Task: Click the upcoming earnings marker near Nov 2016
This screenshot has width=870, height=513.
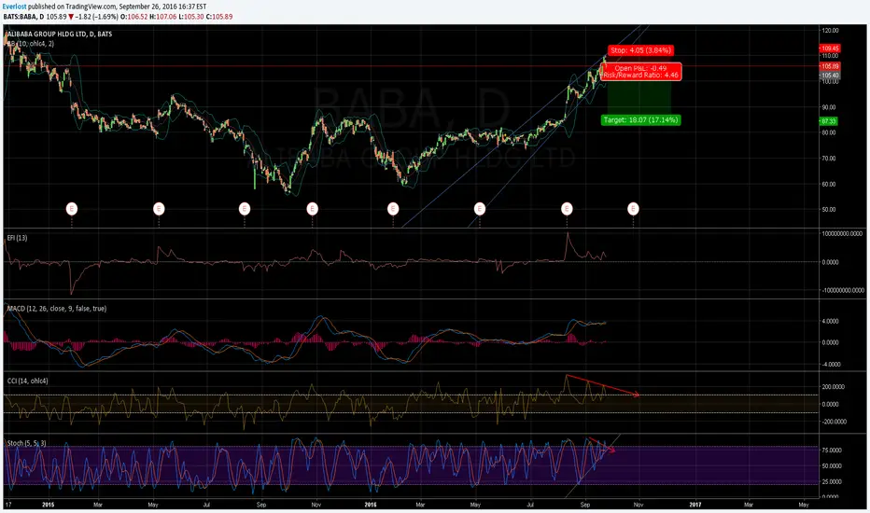Action: pos(633,209)
